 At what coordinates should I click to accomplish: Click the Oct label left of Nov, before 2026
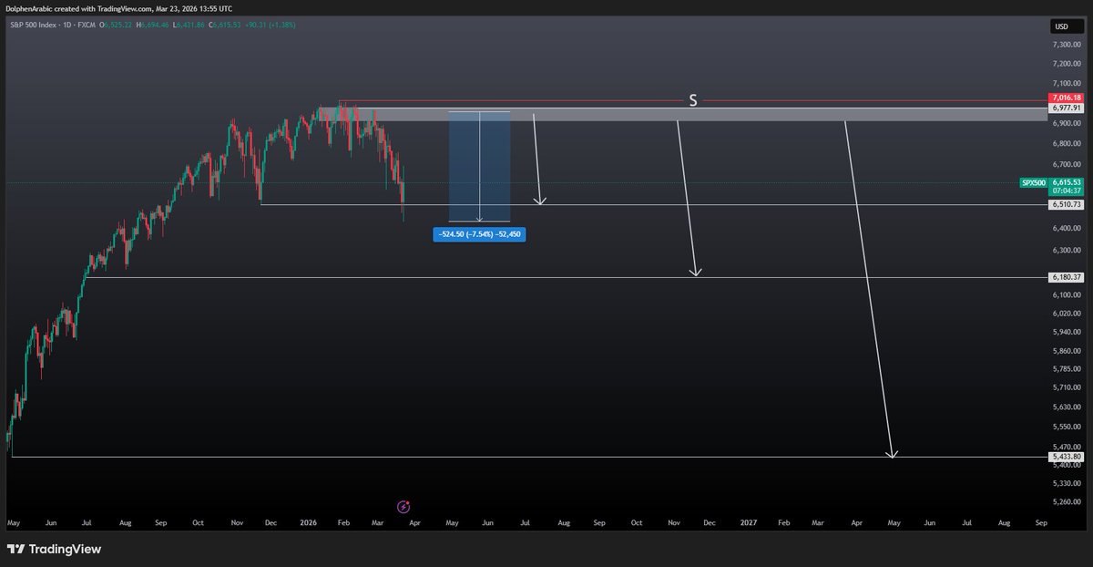pos(198,523)
